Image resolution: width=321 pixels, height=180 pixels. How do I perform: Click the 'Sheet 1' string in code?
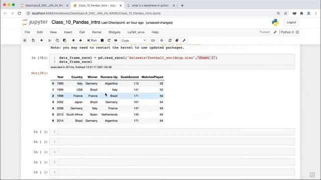coord(206,58)
